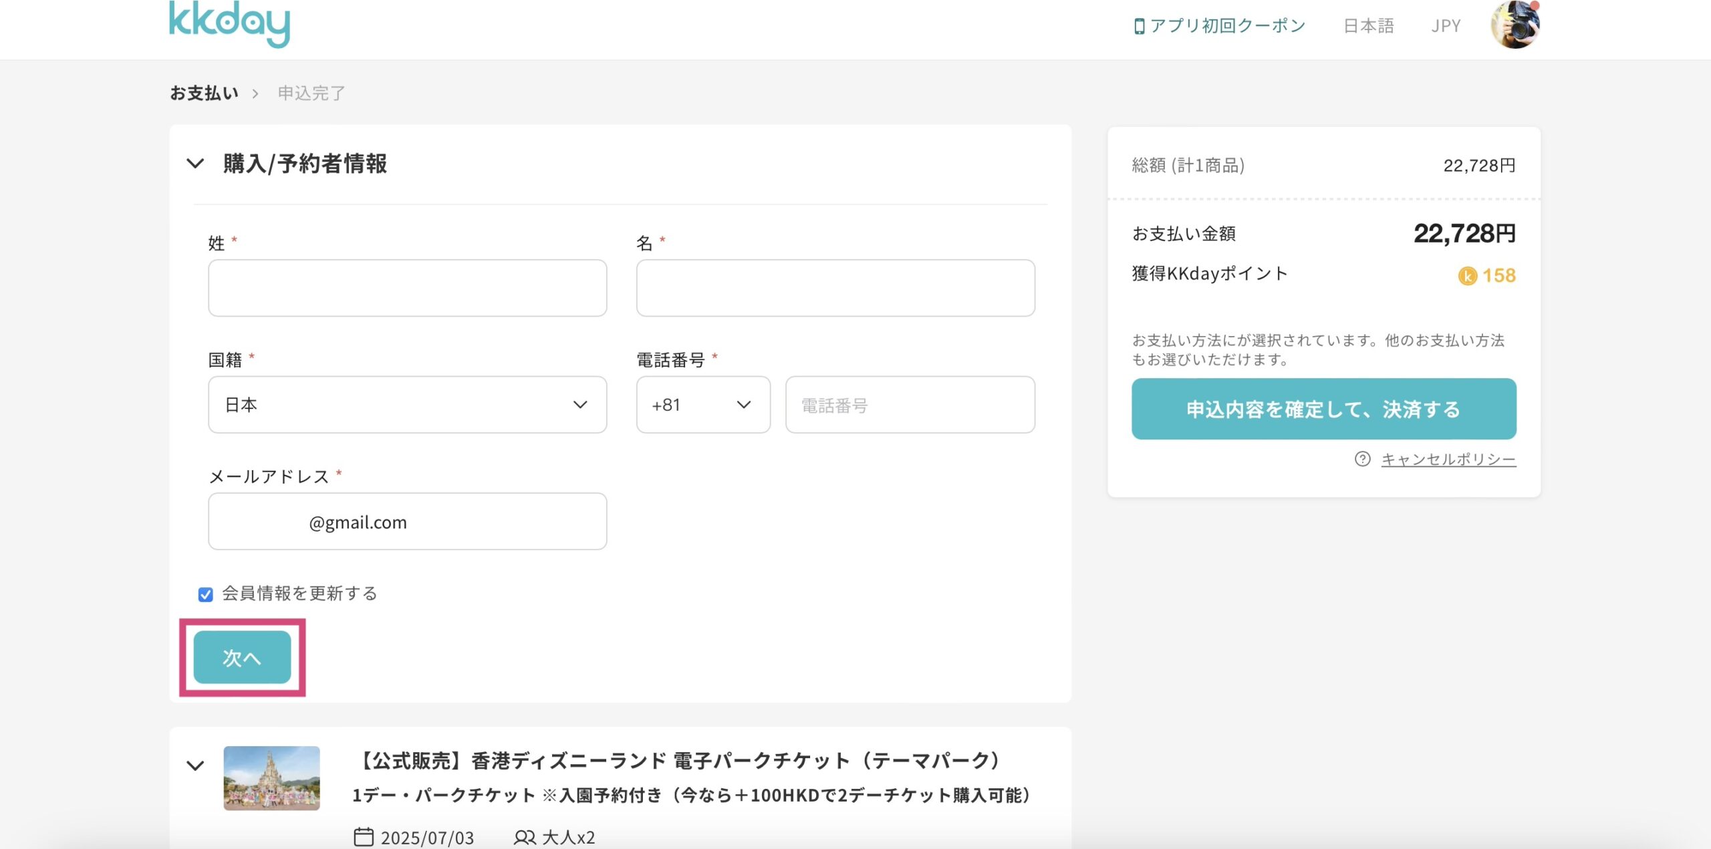Open the 国籍 dropdown showing 日本
1711x849 pixels.
click(407, 405)
